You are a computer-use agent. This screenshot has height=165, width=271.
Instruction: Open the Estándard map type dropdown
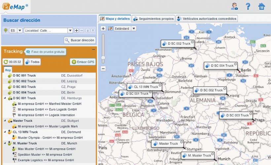(x=134, y=28)
